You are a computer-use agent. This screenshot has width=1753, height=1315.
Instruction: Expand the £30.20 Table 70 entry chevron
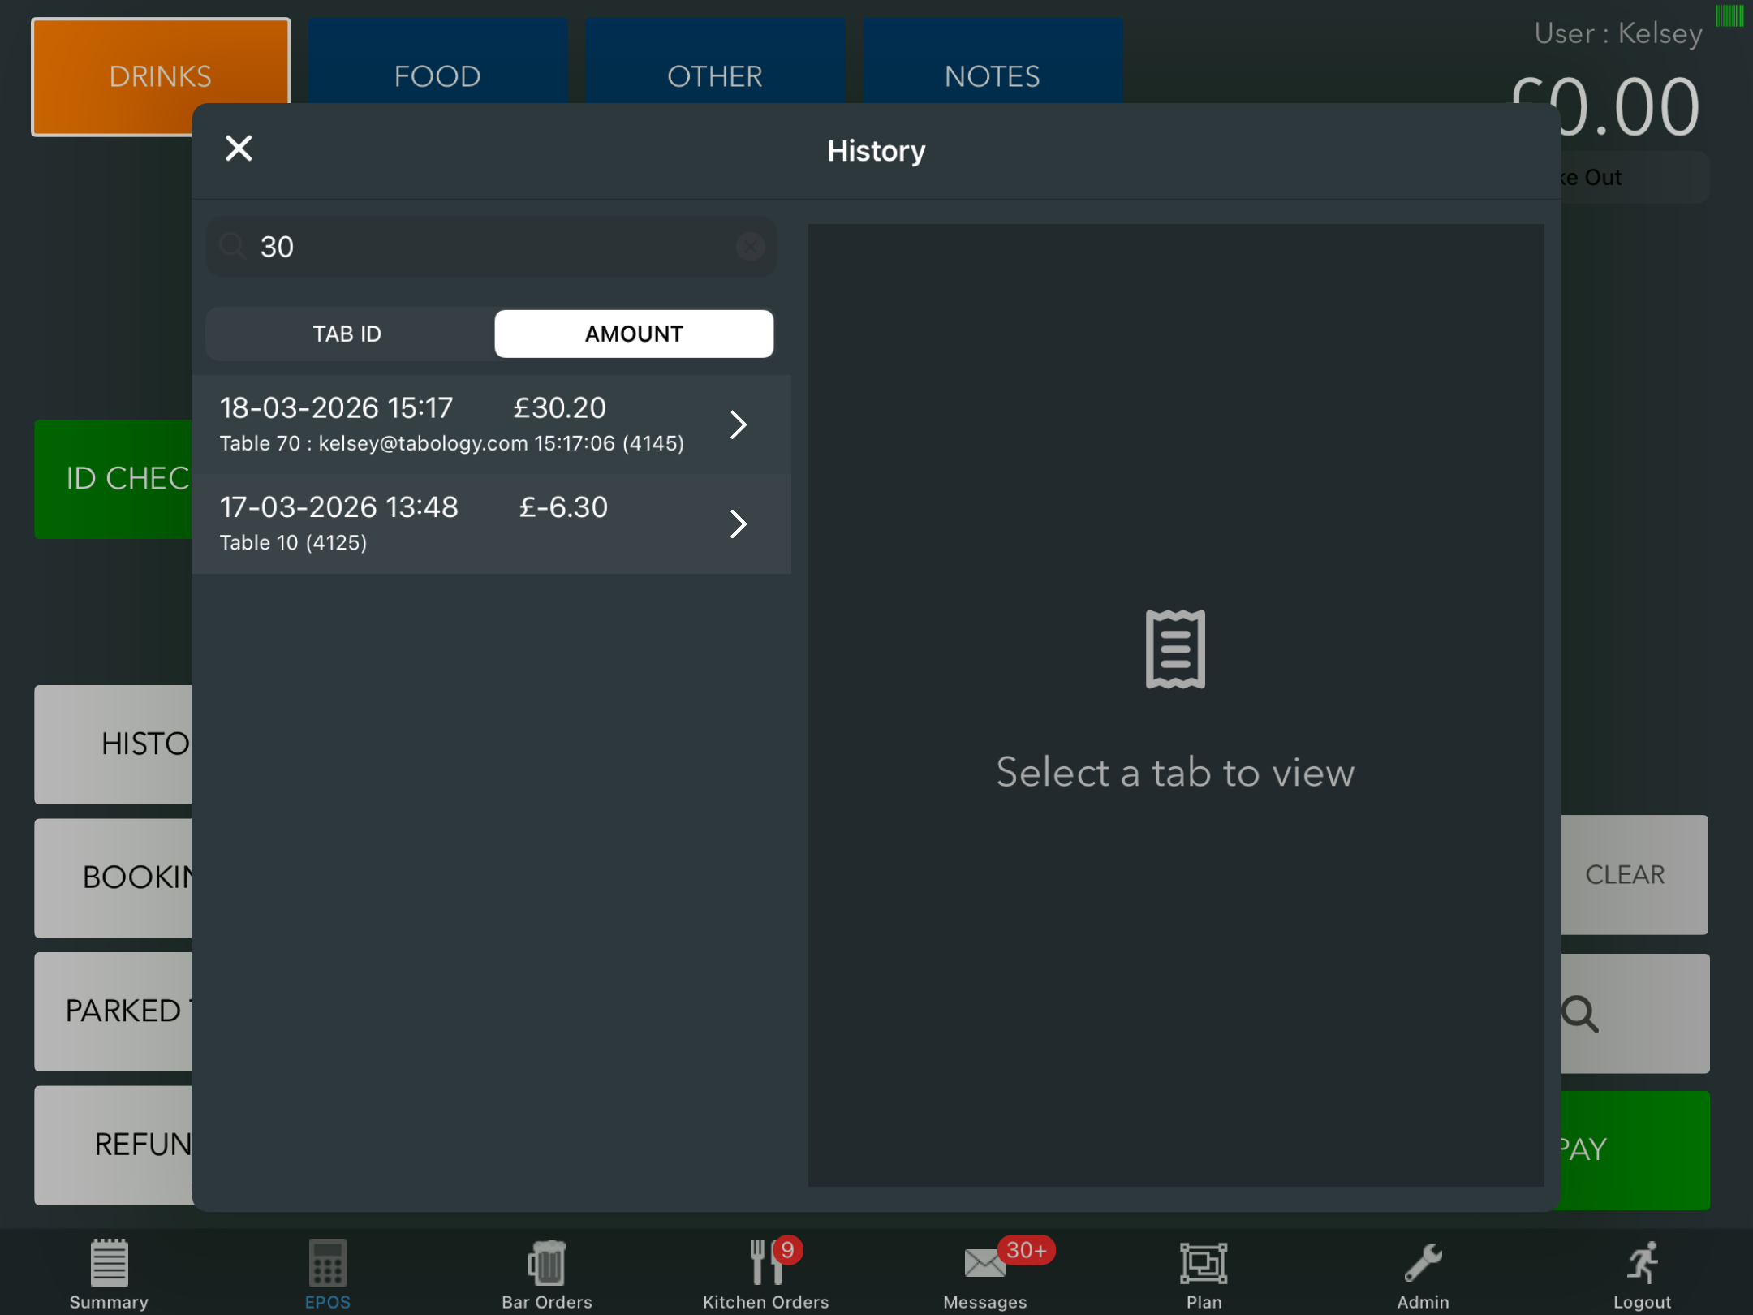pos(738,425)
